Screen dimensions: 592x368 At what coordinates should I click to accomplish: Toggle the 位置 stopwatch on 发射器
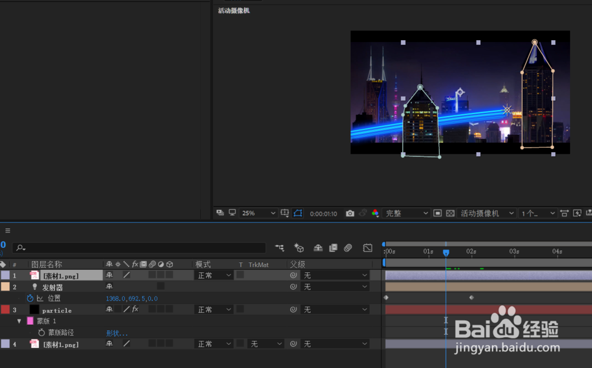click(x=30, y=298)
